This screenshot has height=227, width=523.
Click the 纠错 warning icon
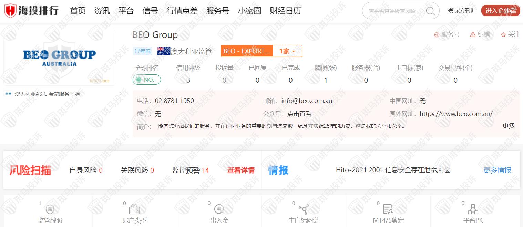(472, 34)
